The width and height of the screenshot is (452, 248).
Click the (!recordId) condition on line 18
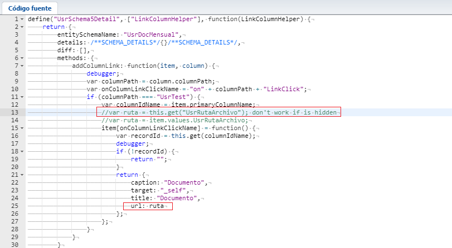[x=147, y=151]
